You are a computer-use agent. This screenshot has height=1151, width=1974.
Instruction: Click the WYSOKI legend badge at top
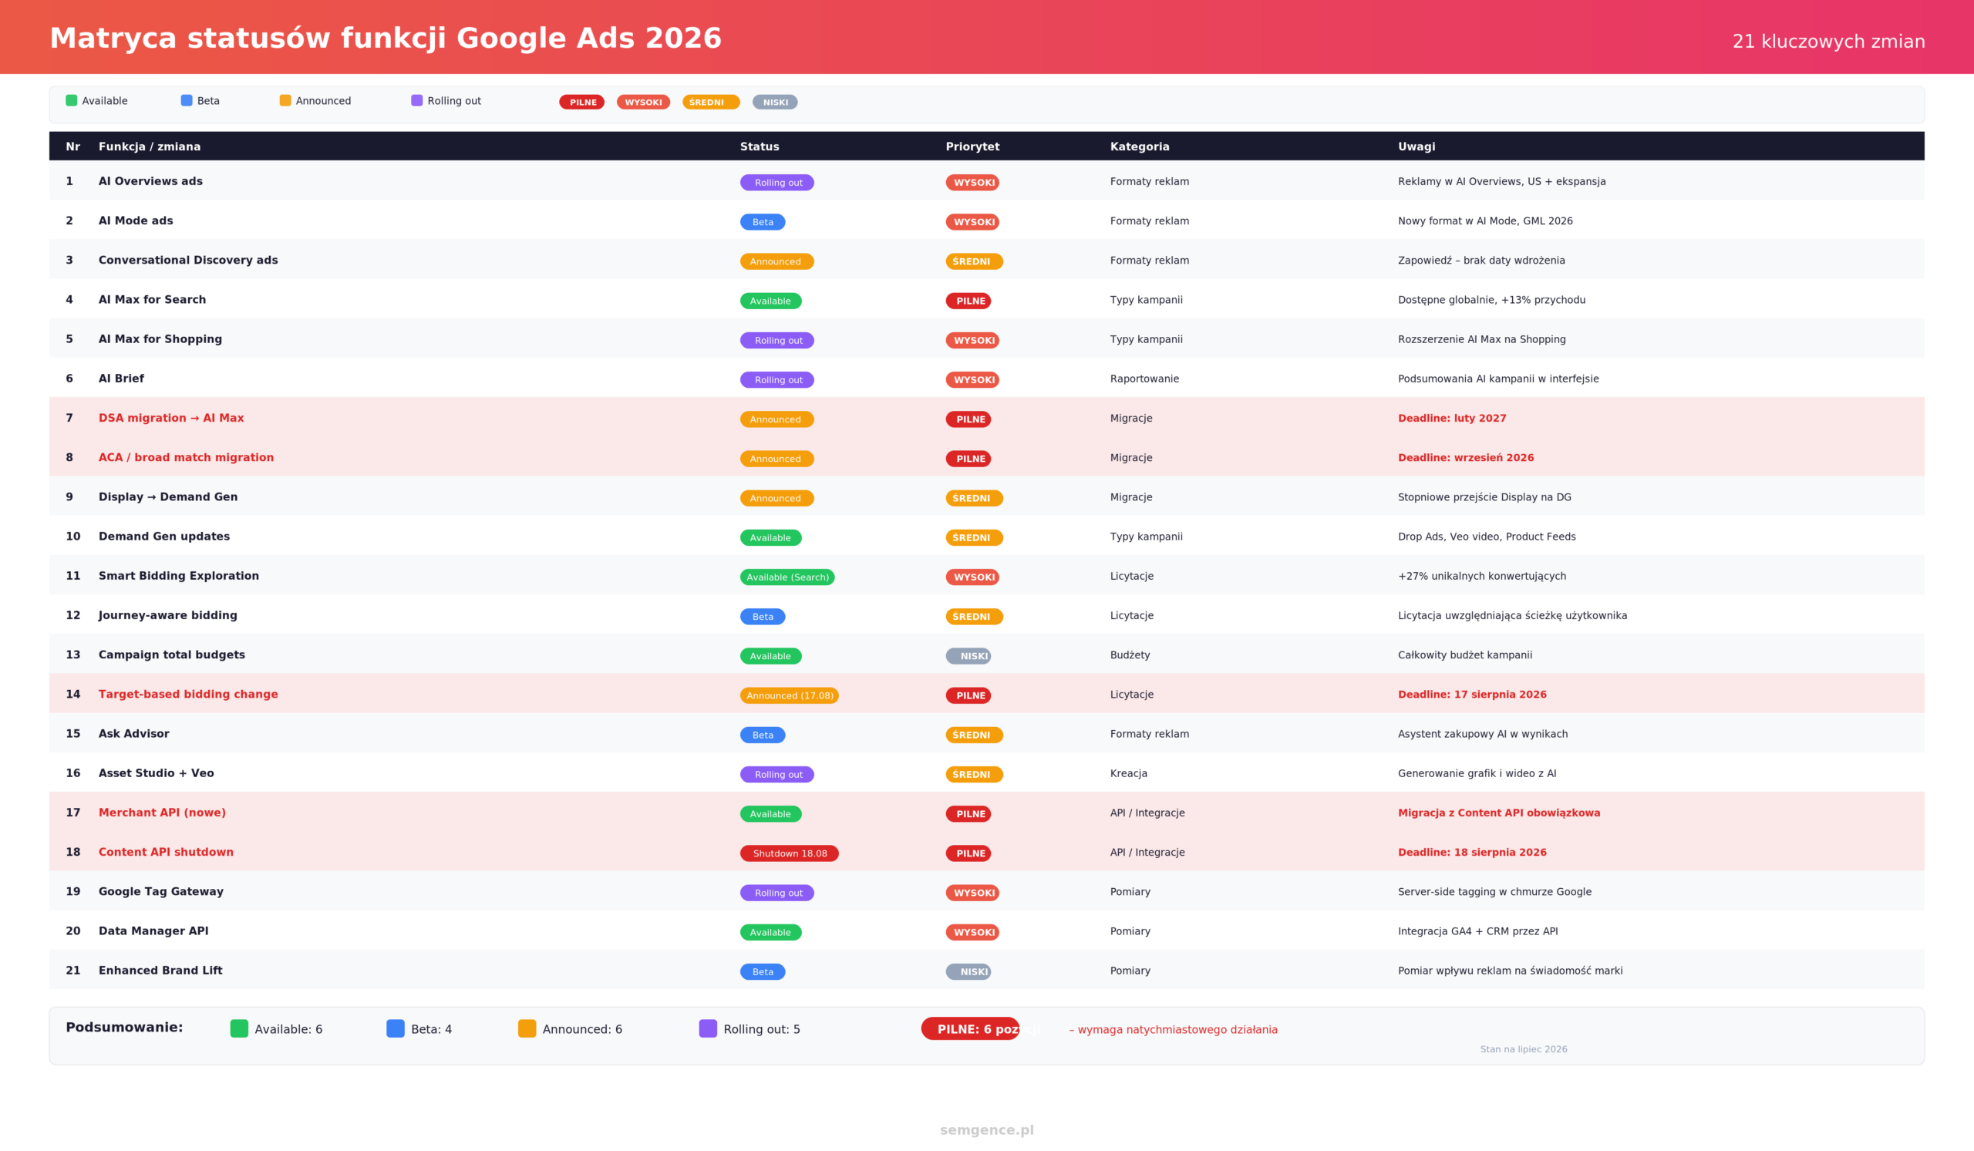click(643, 102)
